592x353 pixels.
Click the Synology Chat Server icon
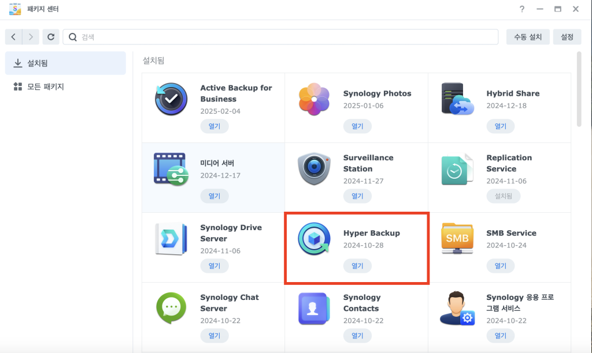click(x=171, y=308)
